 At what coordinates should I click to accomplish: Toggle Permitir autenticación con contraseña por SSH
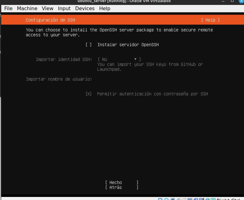pyautogui.click(x=89, y=94)
